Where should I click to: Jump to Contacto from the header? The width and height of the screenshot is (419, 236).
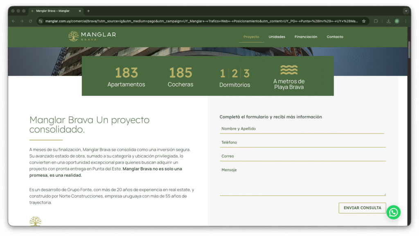(335, 37)
